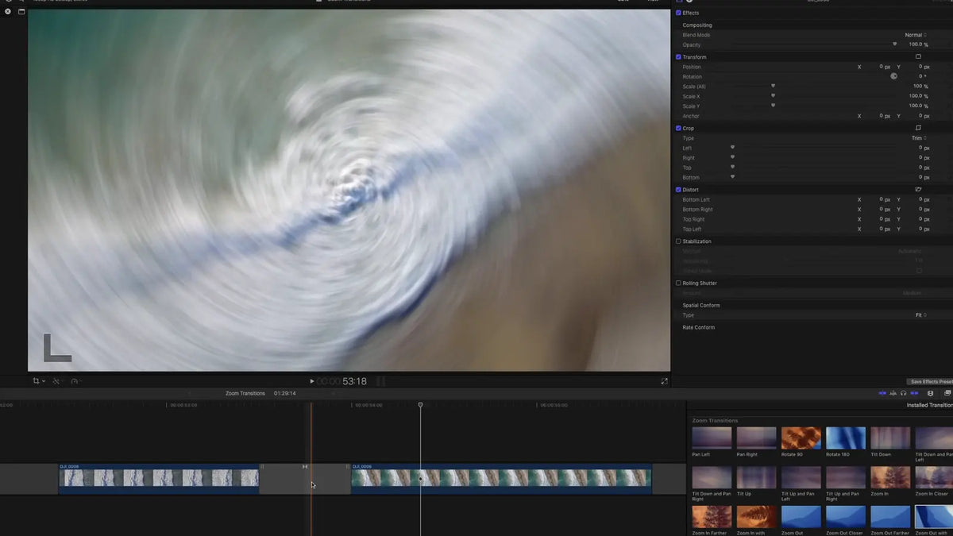
Task: Select the Tilt Up and Pan Left thumbnail
Action: (x=801, y=477)
